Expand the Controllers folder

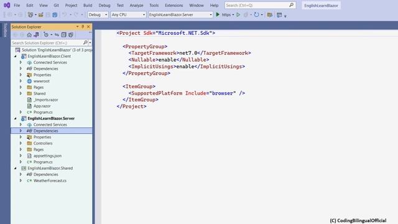tap(21, 143)
